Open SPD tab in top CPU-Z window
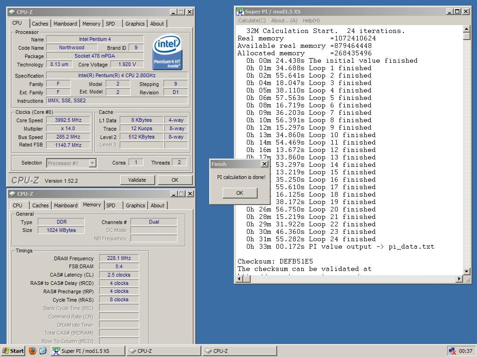The image size is (477, 357). 110,24
